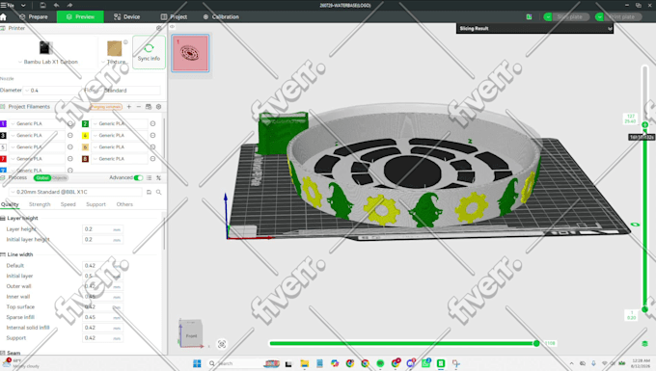Click the compare presets icon
The height and width of the screenshot is (371, 656).
tap(158, 178)
